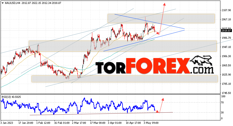Select the 16 Feb 01:00 date label

click(x=62, y=123)
